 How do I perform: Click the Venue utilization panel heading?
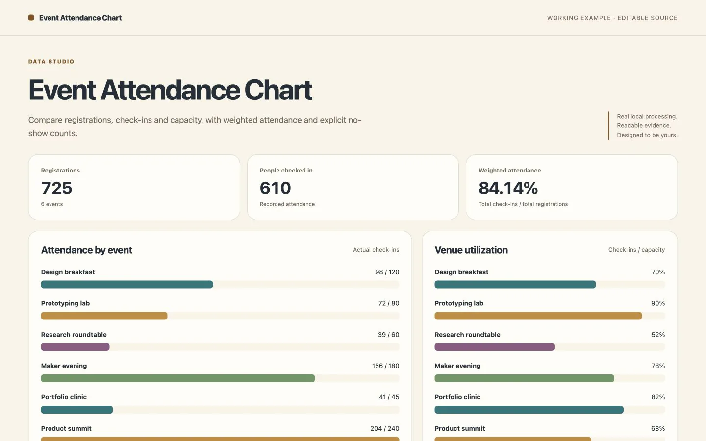point(471,250)
